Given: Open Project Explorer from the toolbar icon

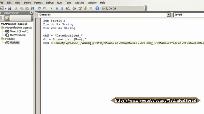Looking at the screenshot, I should coord(74,9).
